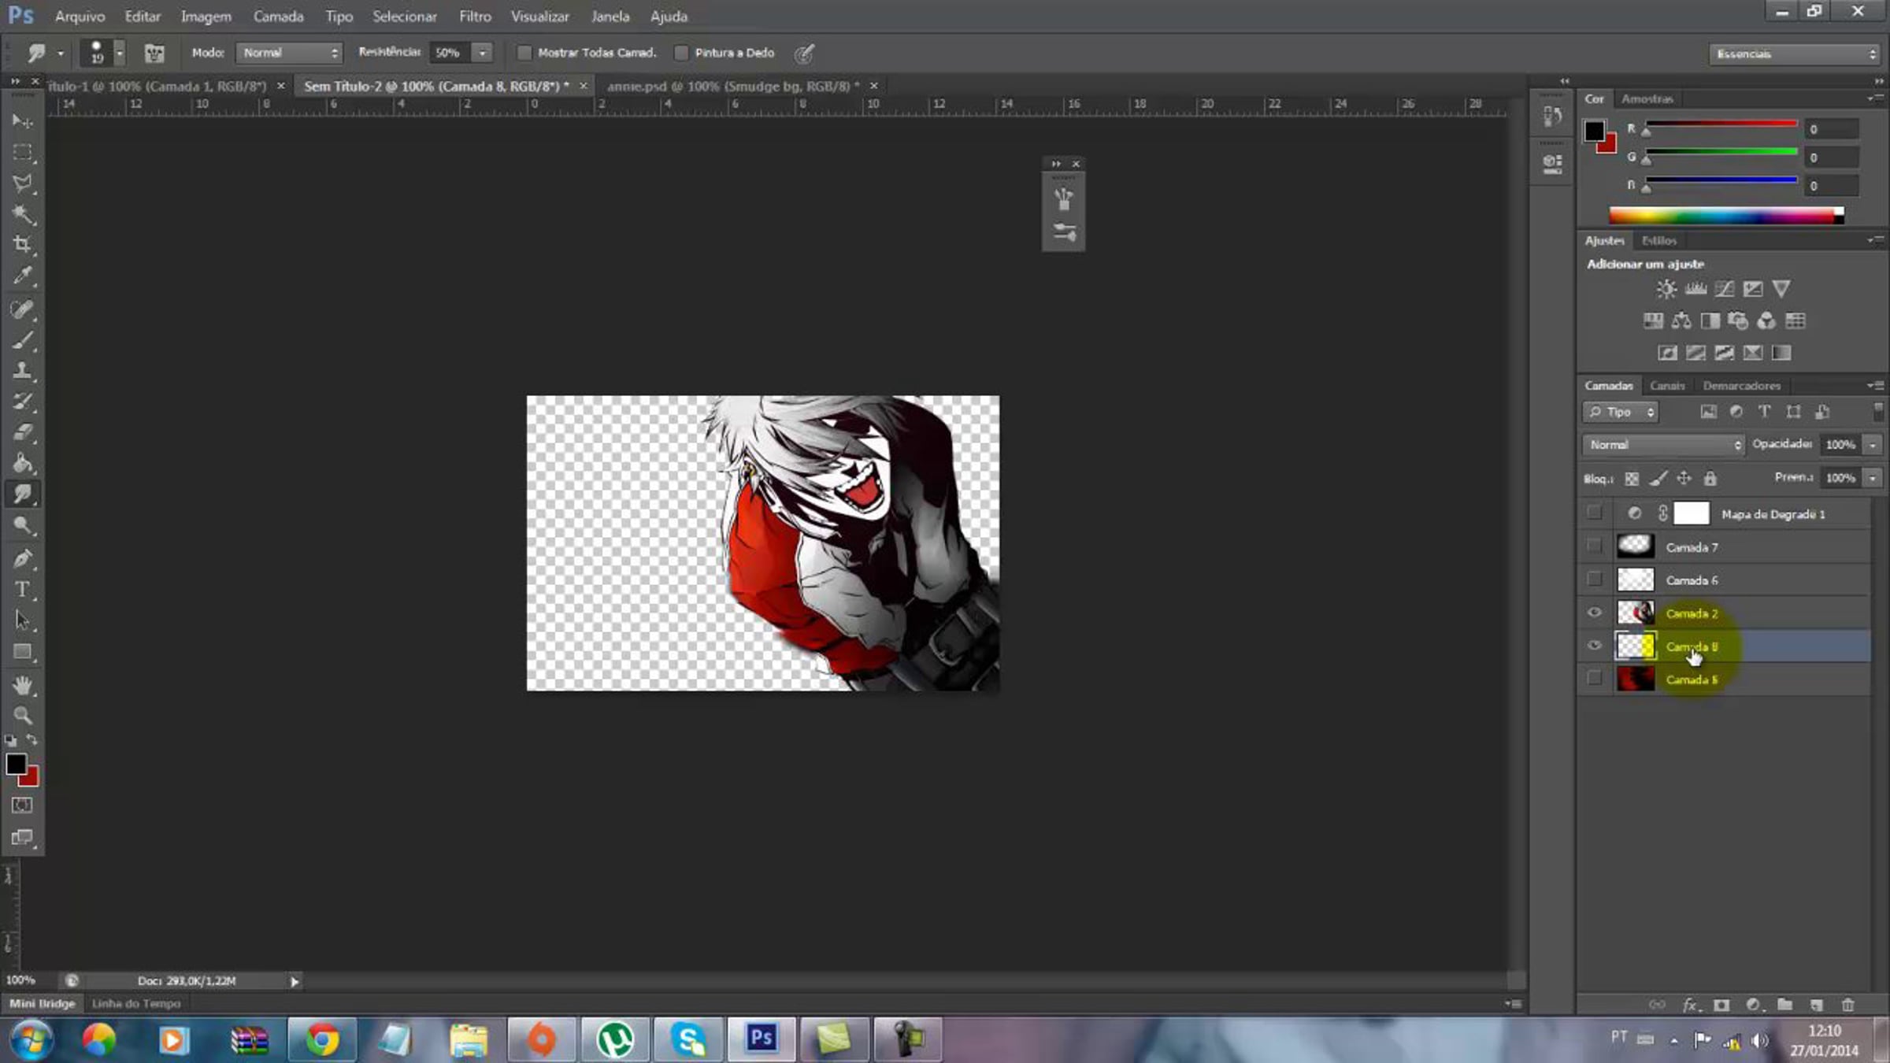
Task: Enable Pintura a Dedo checkbox
Action: pos(681,53)
